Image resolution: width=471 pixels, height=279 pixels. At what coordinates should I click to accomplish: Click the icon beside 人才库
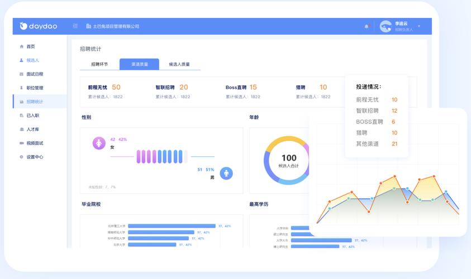(21, 129)
